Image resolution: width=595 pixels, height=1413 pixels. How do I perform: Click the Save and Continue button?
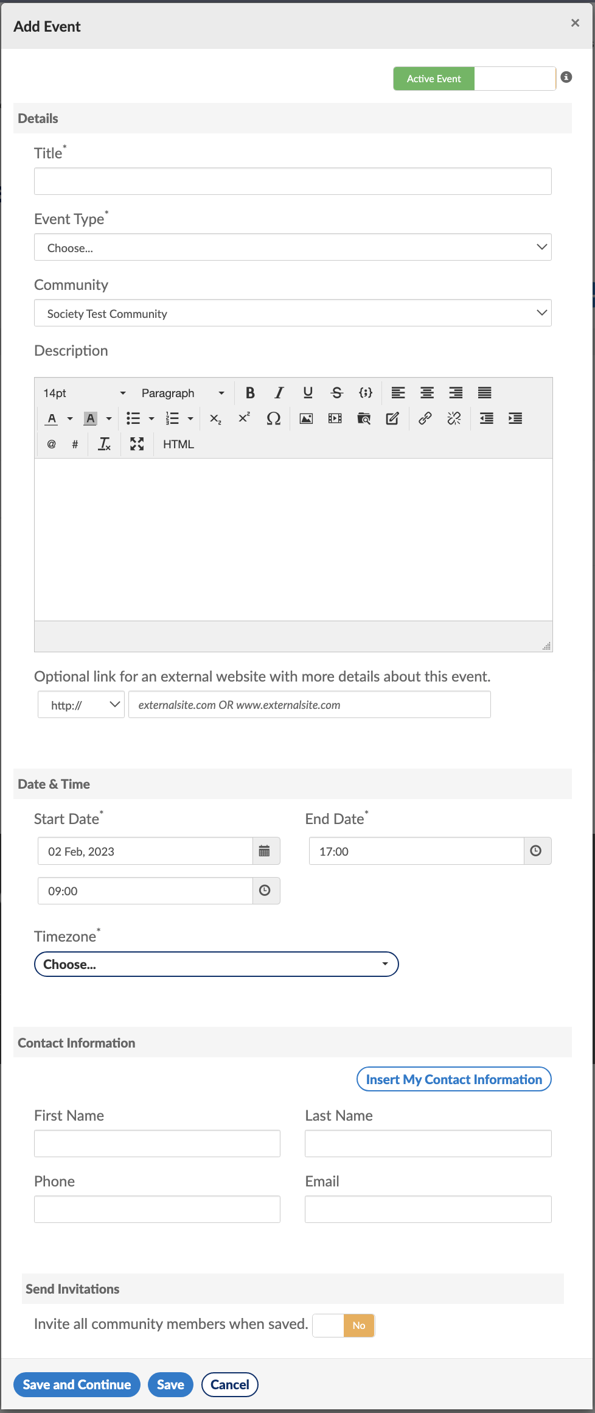coord(77,1384)
